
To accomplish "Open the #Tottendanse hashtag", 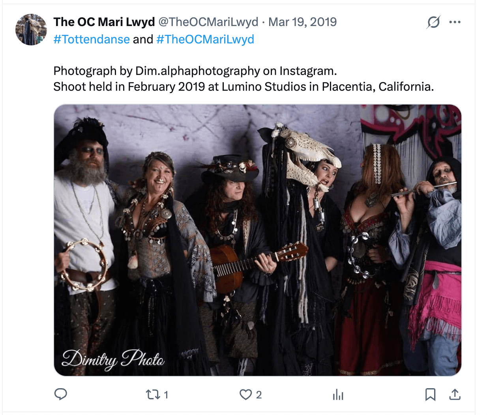I will 92,39.
